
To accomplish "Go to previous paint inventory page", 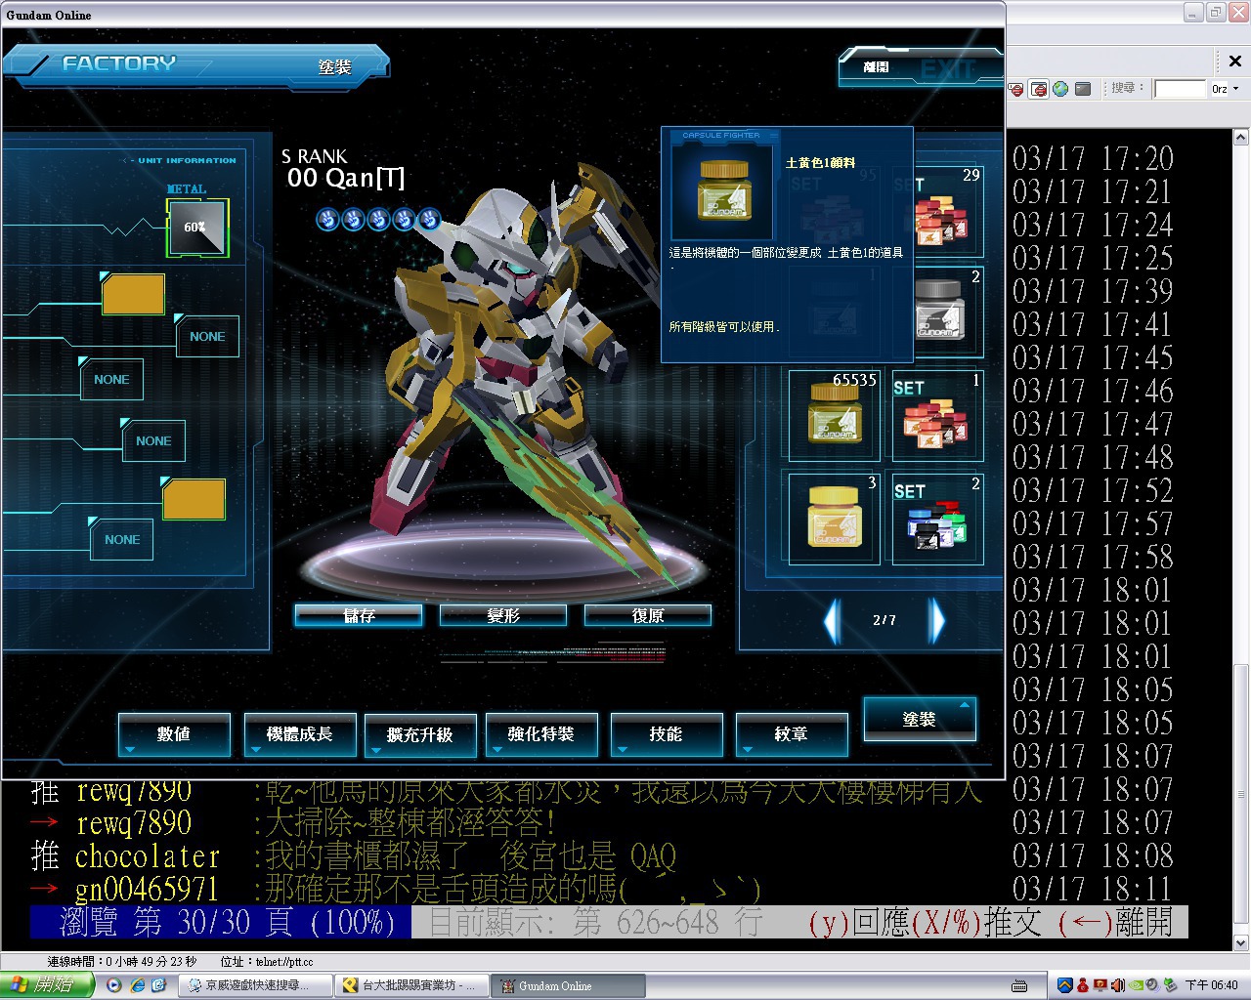I will pyautogui.click(x=833, y=620).
